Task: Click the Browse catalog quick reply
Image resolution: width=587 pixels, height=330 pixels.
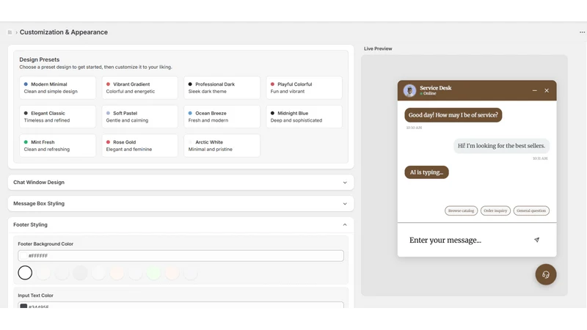Action: point(462,210)
